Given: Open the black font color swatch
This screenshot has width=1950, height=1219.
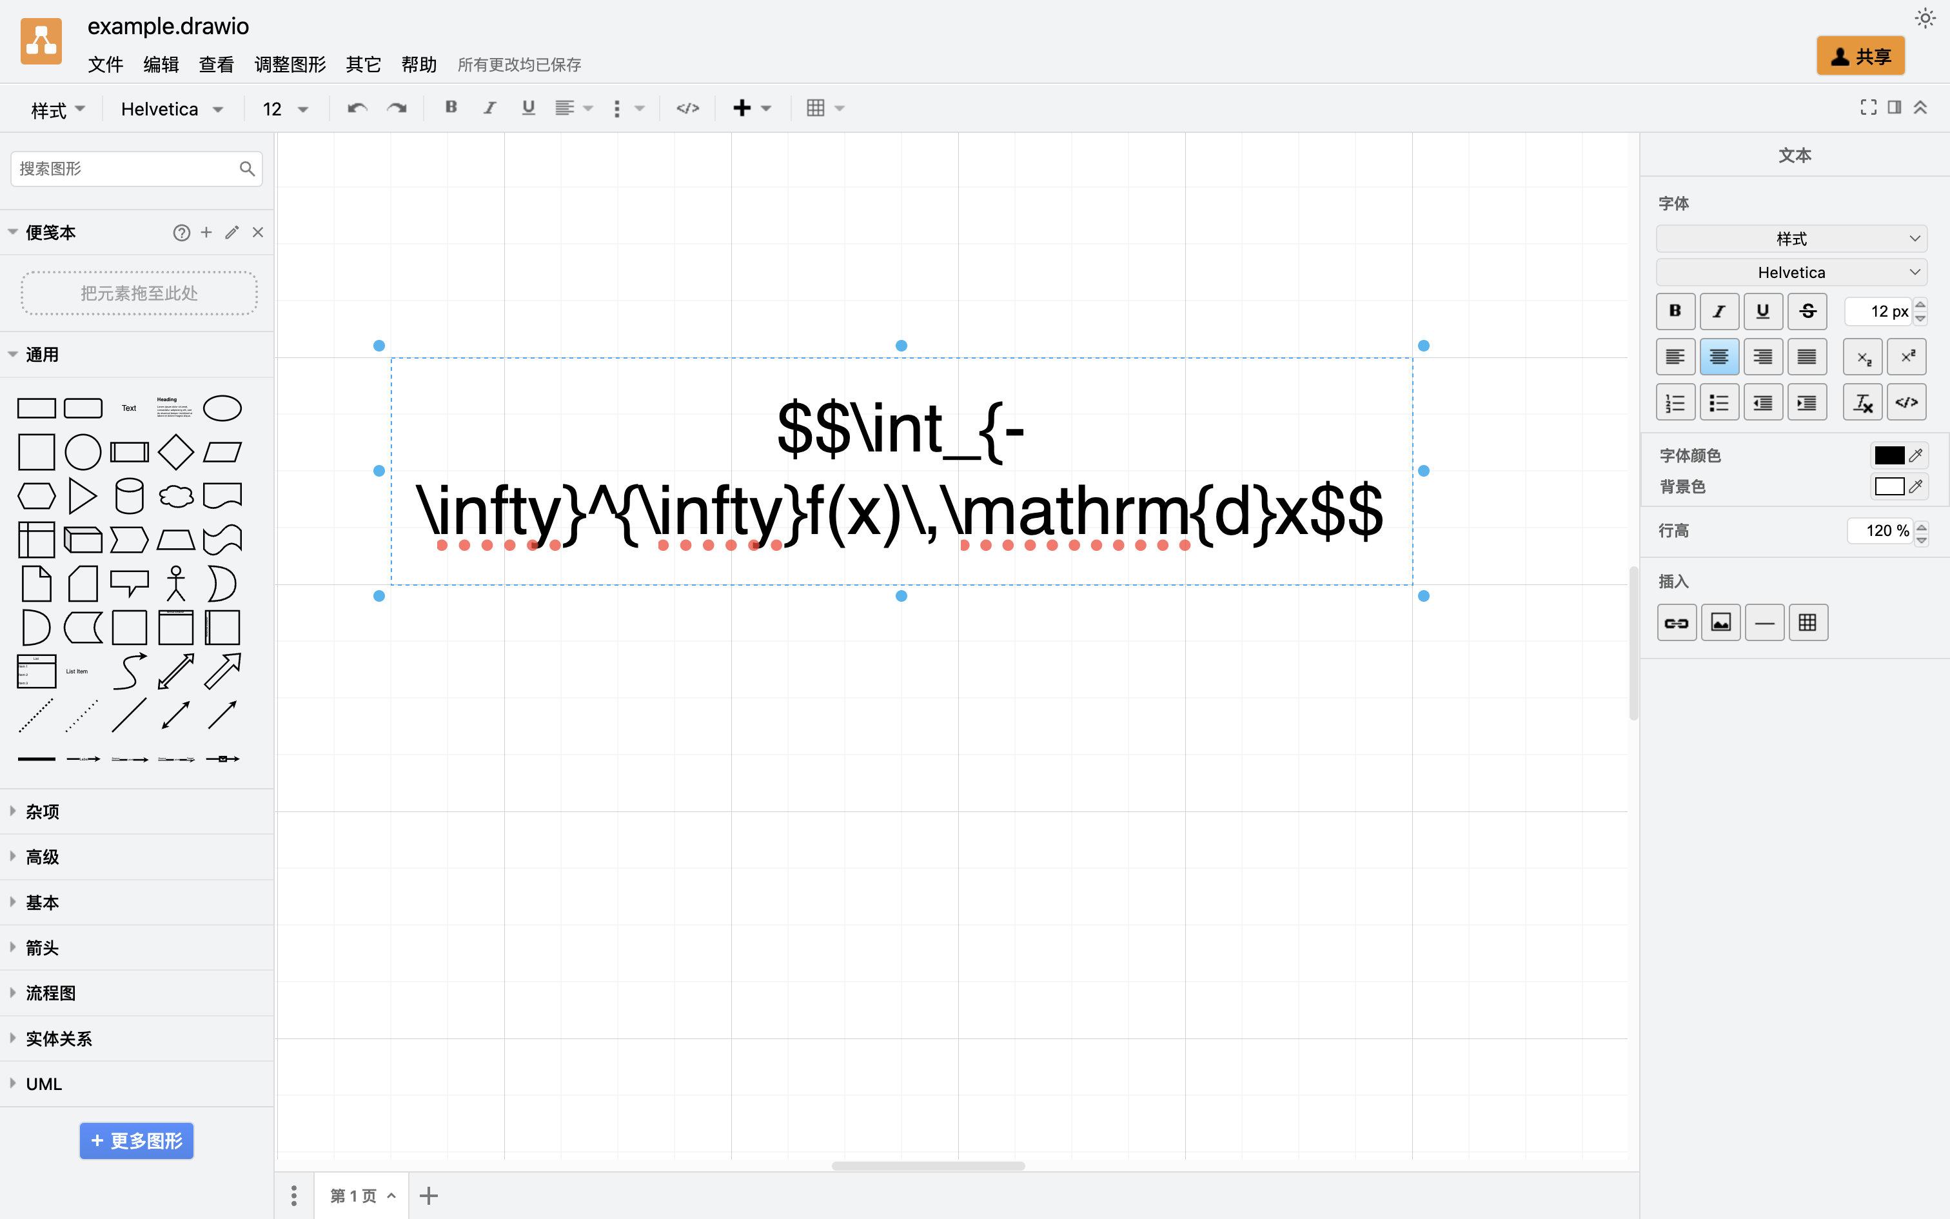Looking at the screenshot, I should 1889,455.
